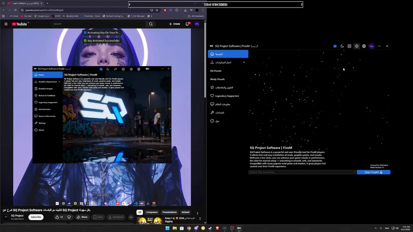The height and width of the screenshot is (232, 413).
Task: Click the Start FiveM button
Action: click(x=374, y=172)
